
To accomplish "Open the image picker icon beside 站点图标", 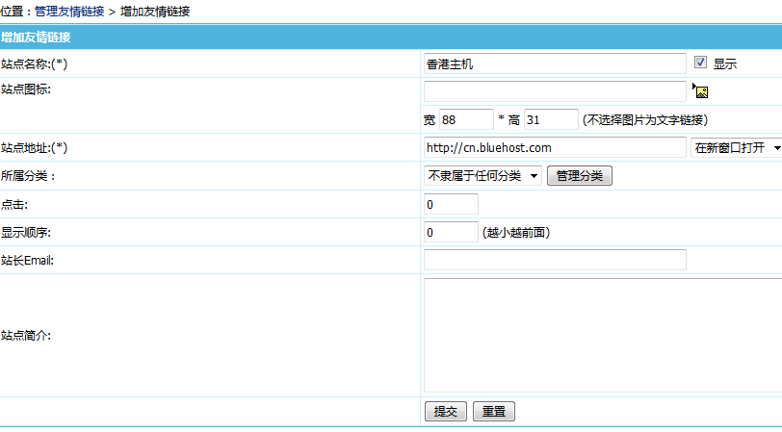I will pyautogui.click(x=700, y=90).
